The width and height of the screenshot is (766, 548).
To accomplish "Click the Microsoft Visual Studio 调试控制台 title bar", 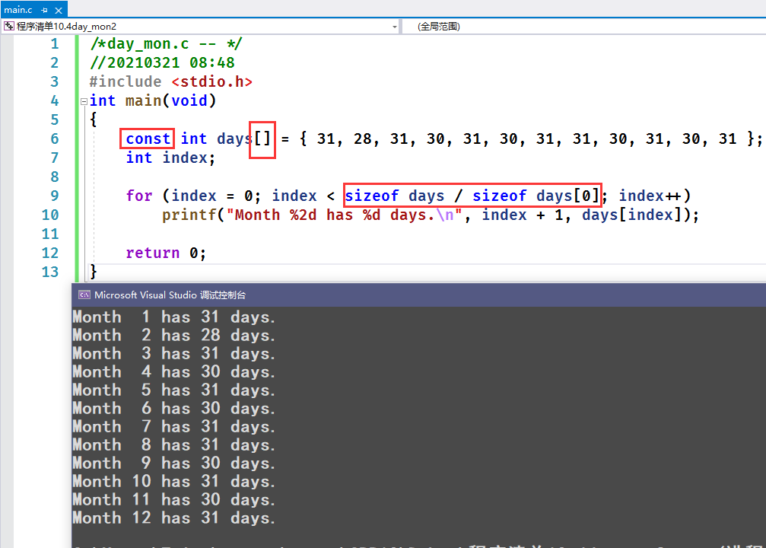I will pyautogui.click(x=418, y=295).
